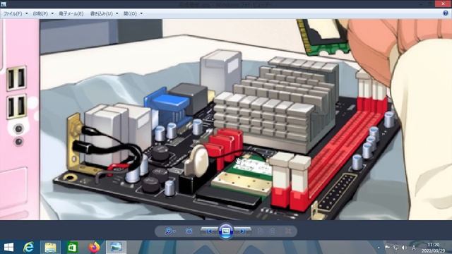Launch Internet Explorer from the taskbar
Screen dimensions: 452x254
click(29, 247)
